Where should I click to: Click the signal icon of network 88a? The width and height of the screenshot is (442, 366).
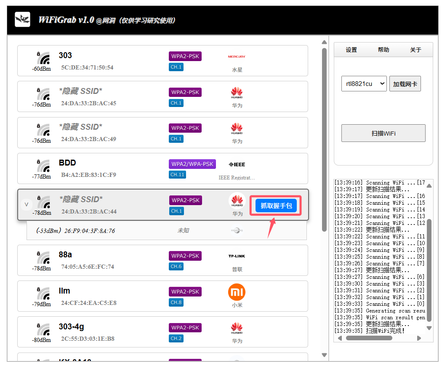click(x=43, y=257)
